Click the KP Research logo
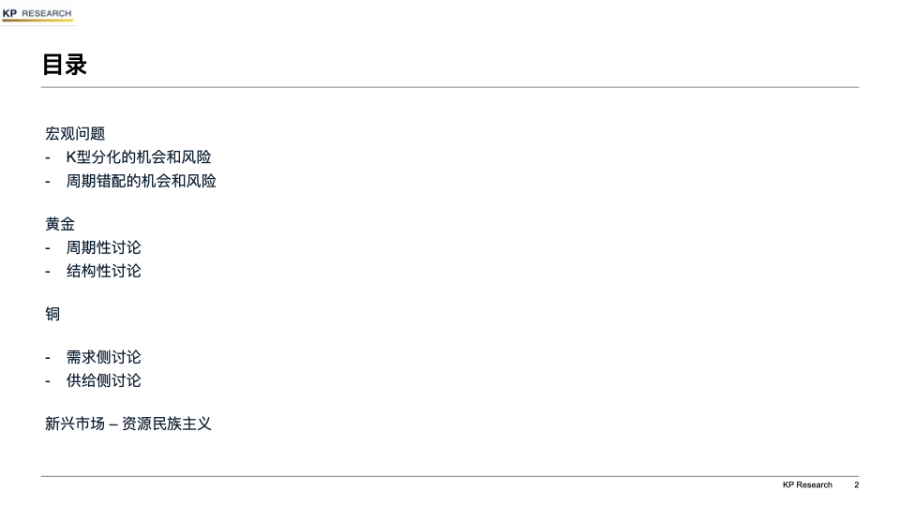This screenshot has width=900, height=506. tap(37, 14)
